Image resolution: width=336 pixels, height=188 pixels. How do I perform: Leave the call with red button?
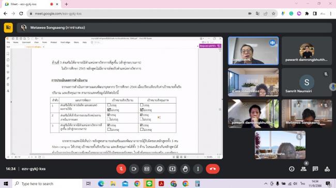pos(213,169)
